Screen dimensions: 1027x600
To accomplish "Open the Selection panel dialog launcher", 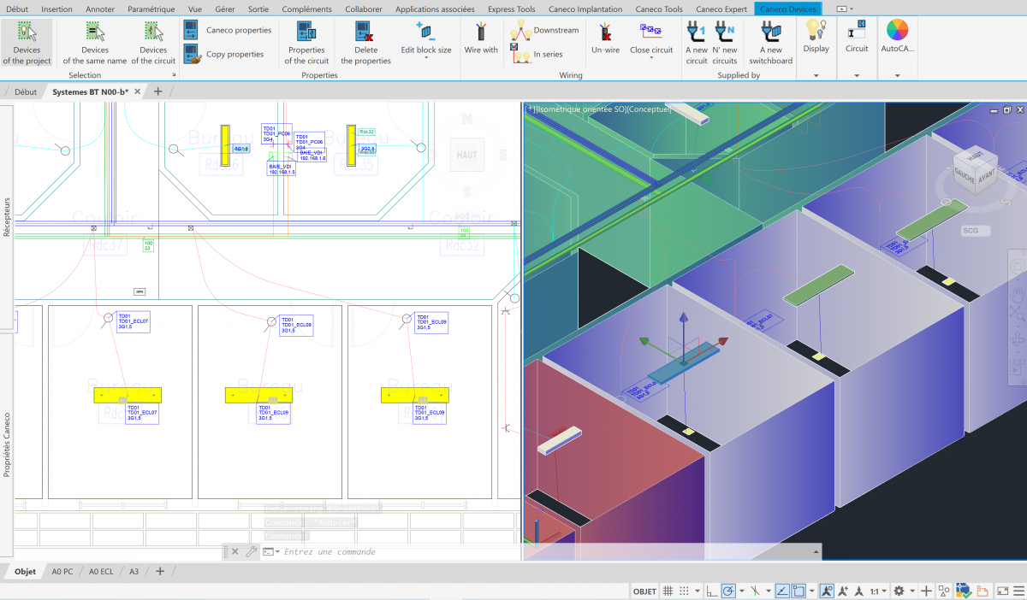I will pos(174,75).
